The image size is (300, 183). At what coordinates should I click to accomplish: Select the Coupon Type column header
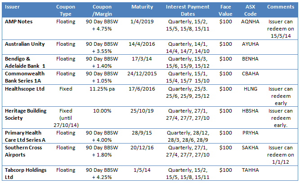[x=66, y=10]
